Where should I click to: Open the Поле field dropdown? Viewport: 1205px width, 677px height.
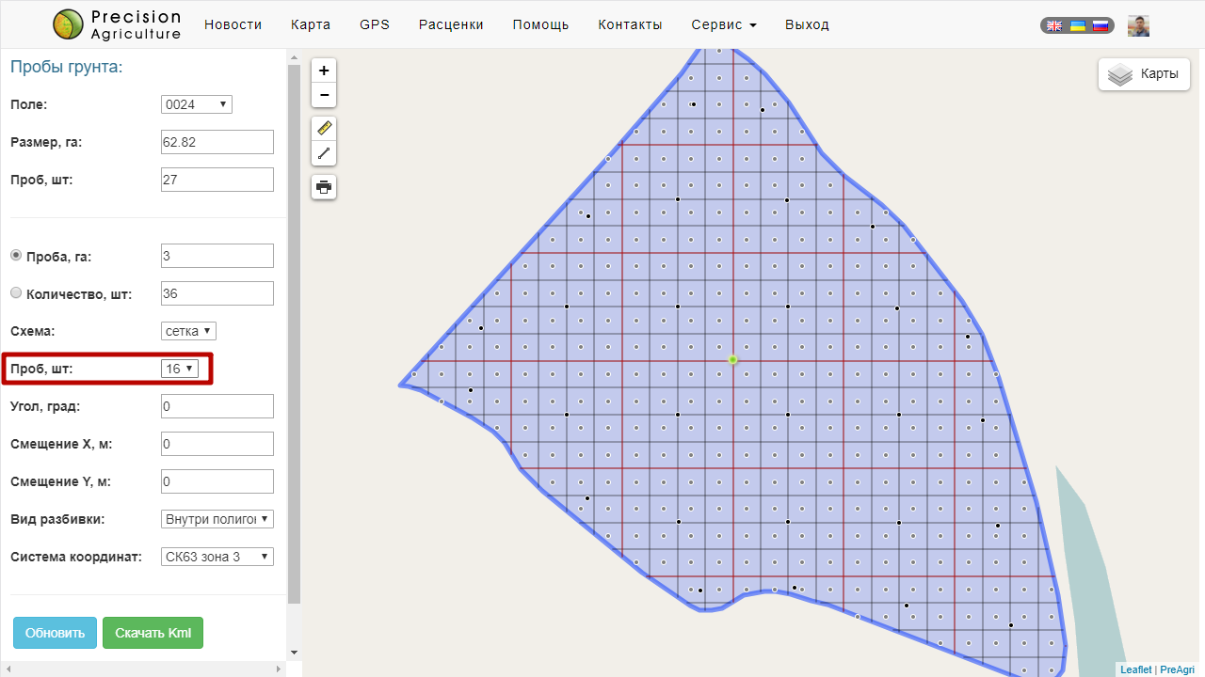pos(197,104)
